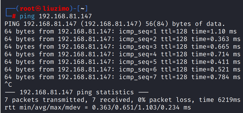Click the tilde directory in brackets
This screenshot has width=243, height=113.
(82, 9)
